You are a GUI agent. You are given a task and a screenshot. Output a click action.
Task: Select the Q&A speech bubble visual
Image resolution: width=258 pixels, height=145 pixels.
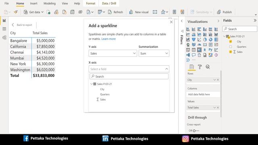click(193, 55)
